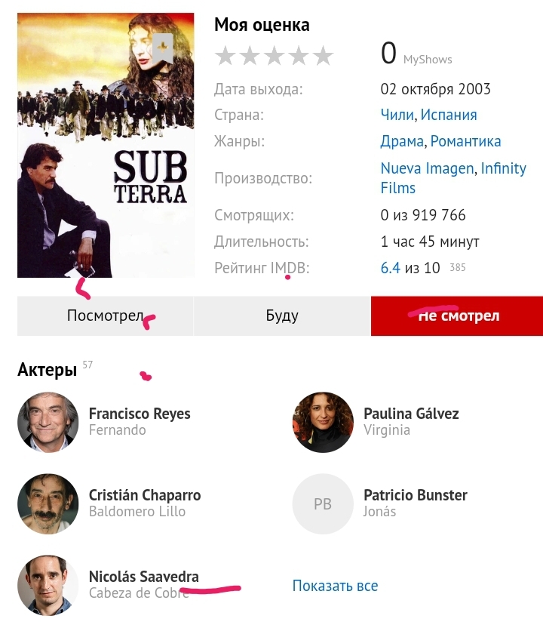
Task: Open the Чили country link
Action: [397, 115]
